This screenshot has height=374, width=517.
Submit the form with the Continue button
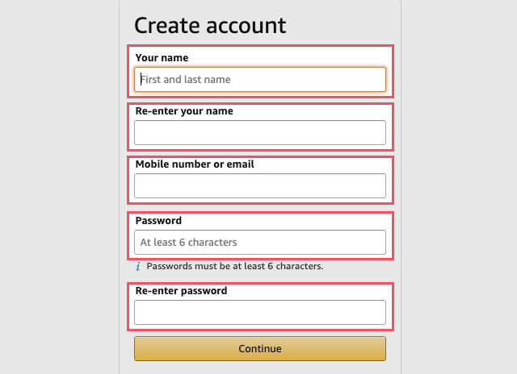260,348
